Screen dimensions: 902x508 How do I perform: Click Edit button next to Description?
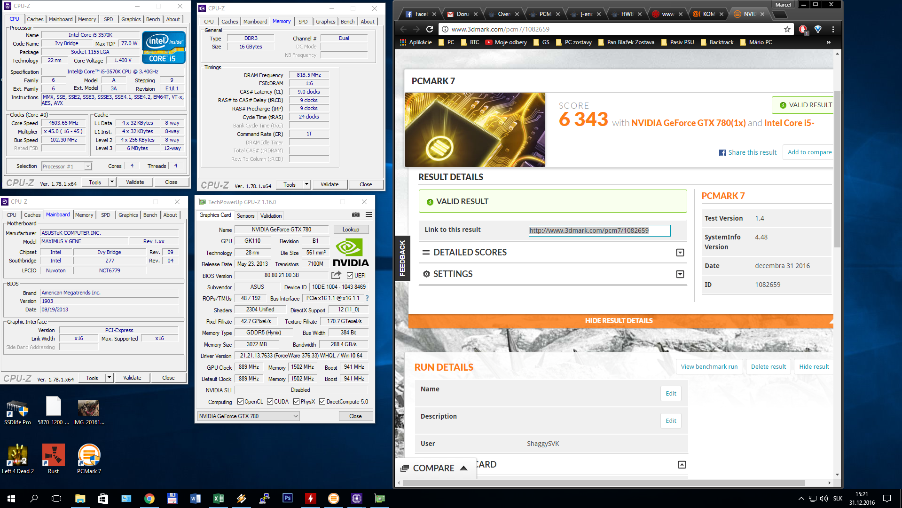coord(671,421)
